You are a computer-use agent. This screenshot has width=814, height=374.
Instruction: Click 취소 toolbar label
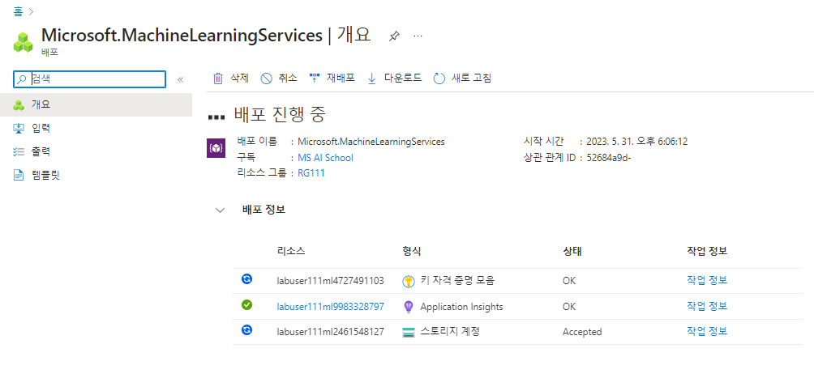288,79
